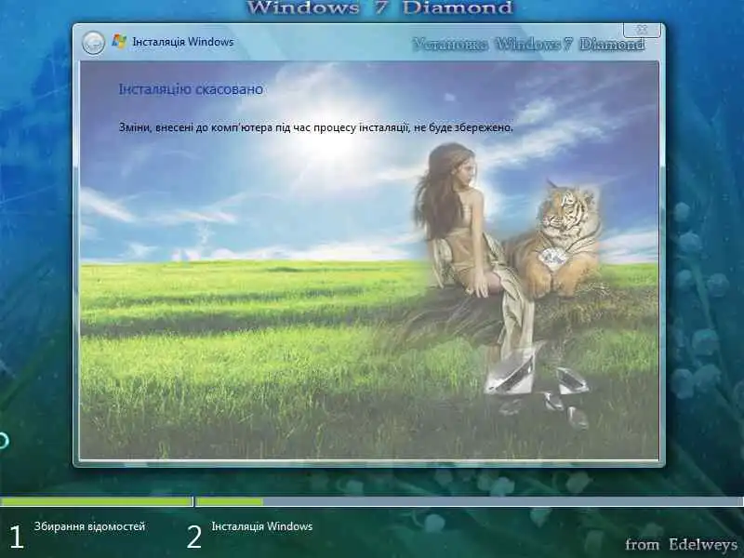Click step label 'Інсталяція Windows' at bottom
The height and width of the screenshot is (558, 744).
click(x=262, y=526)
